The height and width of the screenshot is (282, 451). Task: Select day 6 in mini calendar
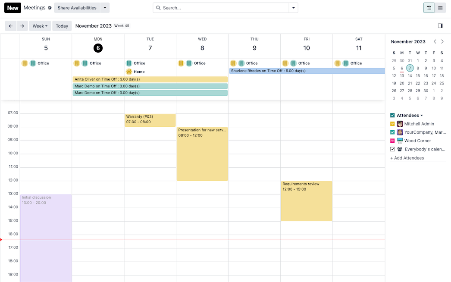(x=402, y=68)
